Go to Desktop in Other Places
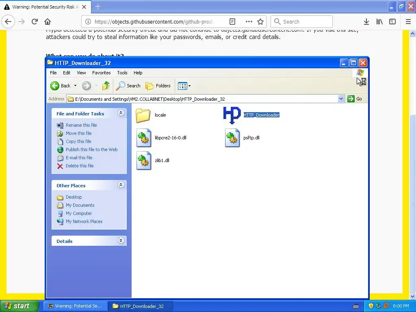 74,197
